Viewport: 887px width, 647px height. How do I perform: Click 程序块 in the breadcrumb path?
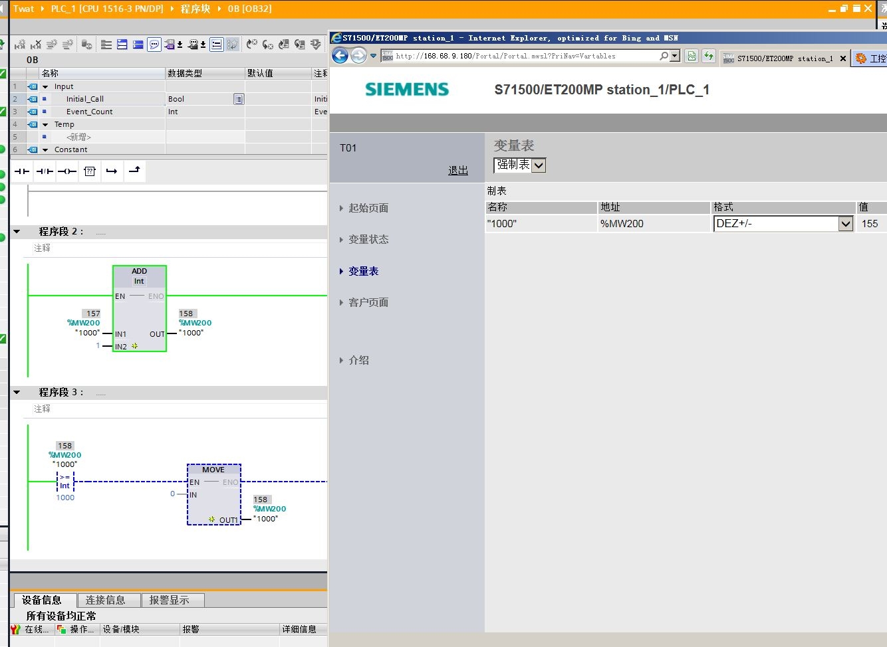pyautogui.click(x=195, y=9)
